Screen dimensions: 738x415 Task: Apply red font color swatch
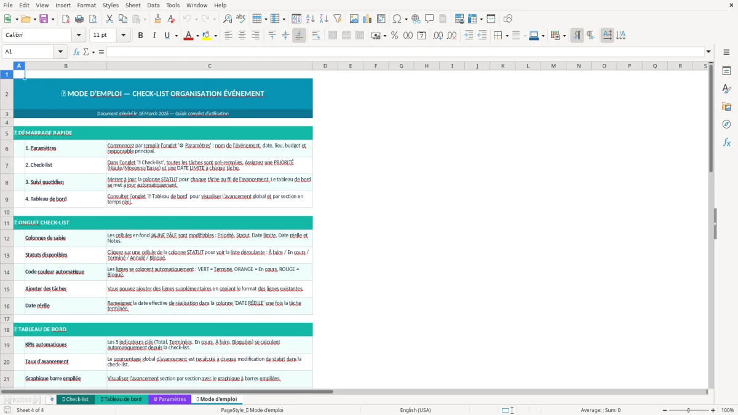(188, 36)
